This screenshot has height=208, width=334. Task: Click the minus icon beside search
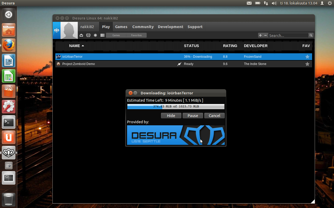click(x=265, y=35)
